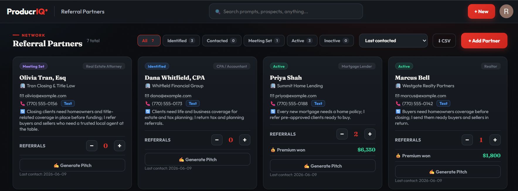Screen dimensions: 518x191
Task: Text Dana Whitfield at (770) 555-0173
Action: coord(193,103)
